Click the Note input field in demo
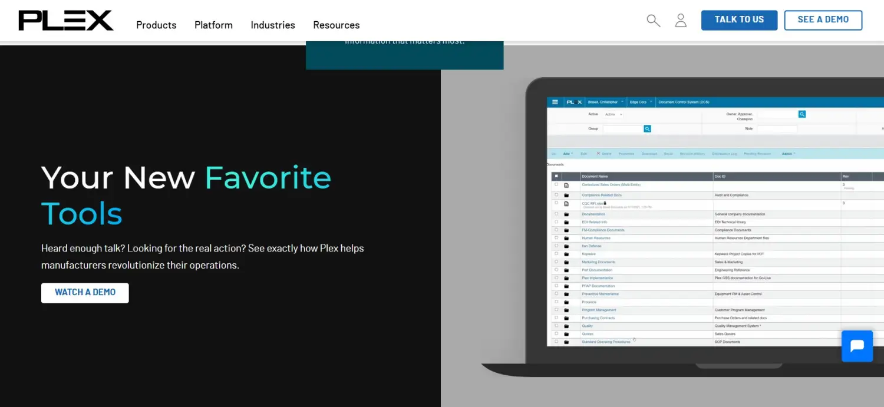 pyautogui.click(x=777, y=128)
